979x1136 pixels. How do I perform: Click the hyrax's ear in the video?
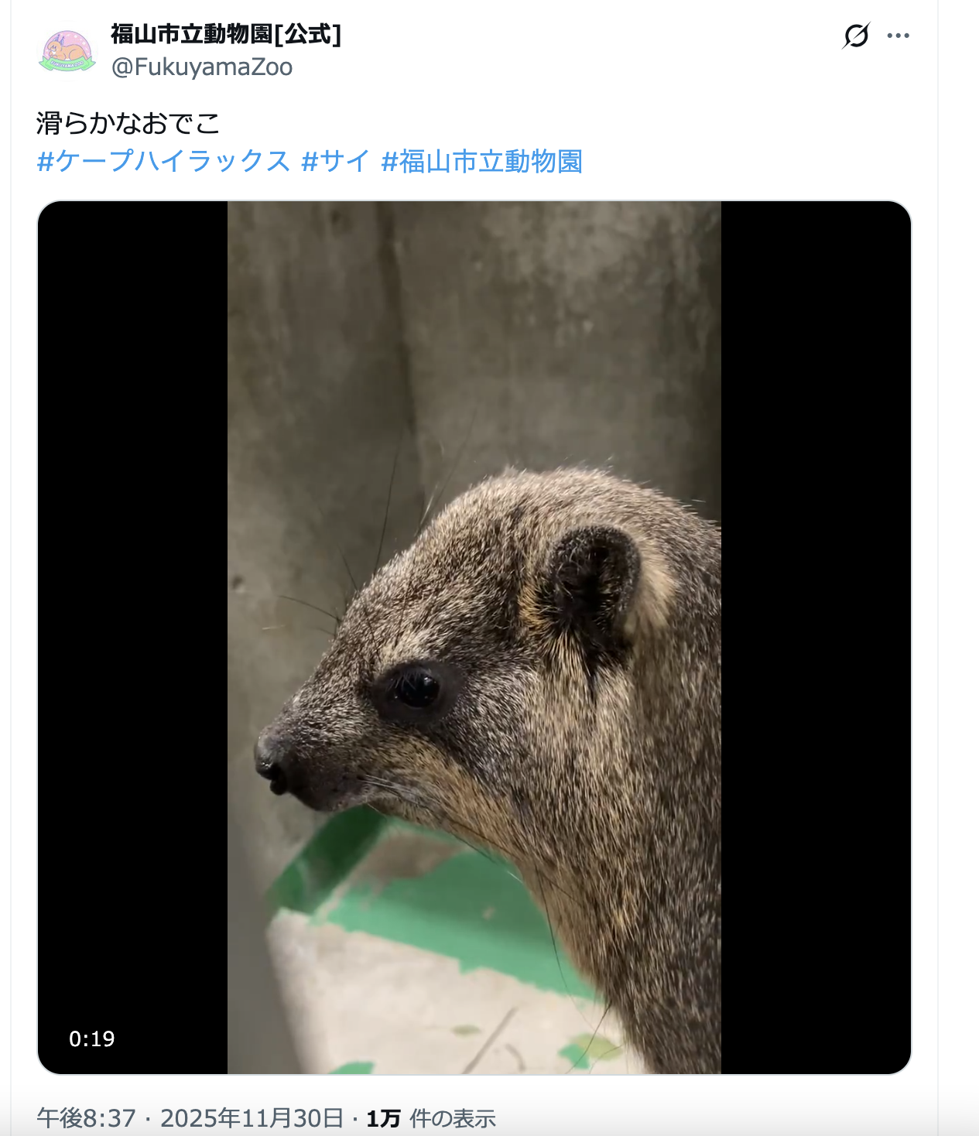pyautogui.click(x=592, y=579)
